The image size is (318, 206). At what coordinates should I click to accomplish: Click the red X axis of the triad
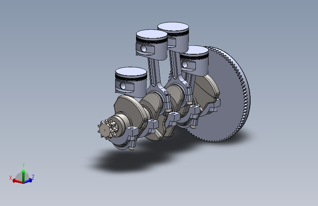click(x=18, y=181)
